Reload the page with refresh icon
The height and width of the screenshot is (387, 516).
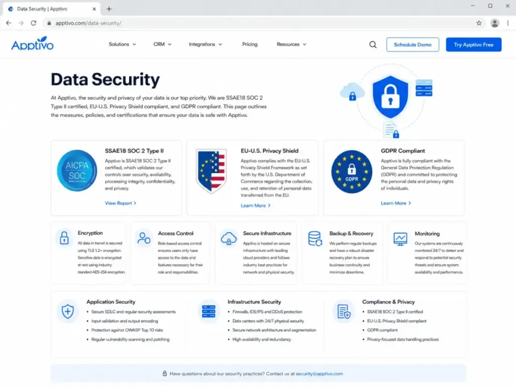pos(34,23)
